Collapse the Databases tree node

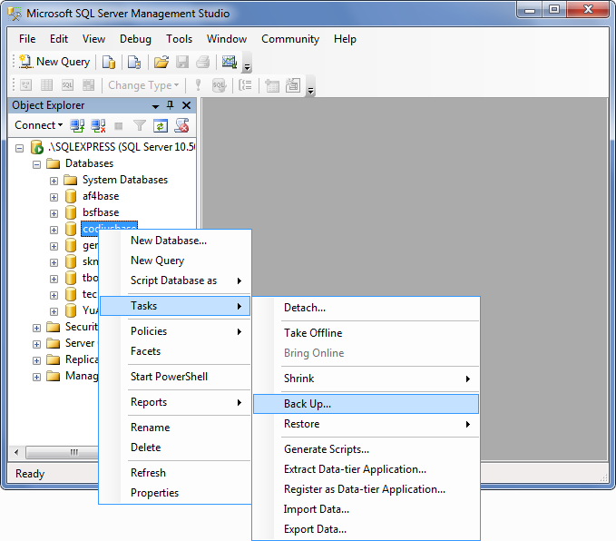37,163
